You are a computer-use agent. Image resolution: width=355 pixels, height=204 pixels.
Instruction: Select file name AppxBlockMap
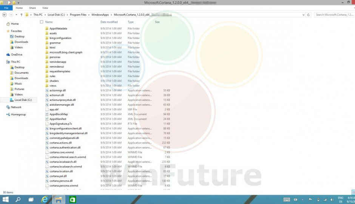click(59, 114)
